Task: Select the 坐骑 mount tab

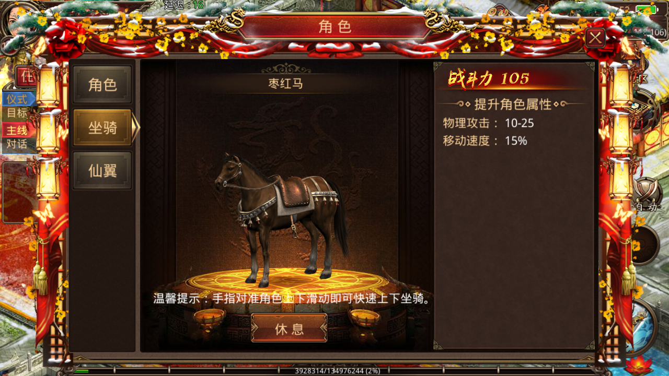Action: click(x=102, y=127)
